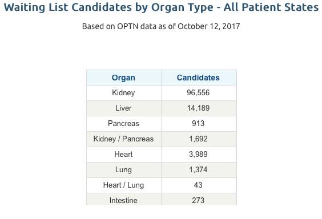
Task: Click the 43 heart/lung candidates value
Action: click(198, 185)
